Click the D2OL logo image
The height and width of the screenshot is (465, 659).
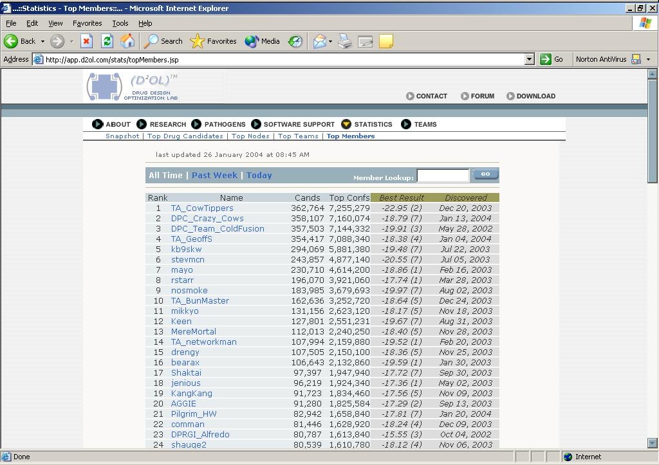(x=133, y=87)
